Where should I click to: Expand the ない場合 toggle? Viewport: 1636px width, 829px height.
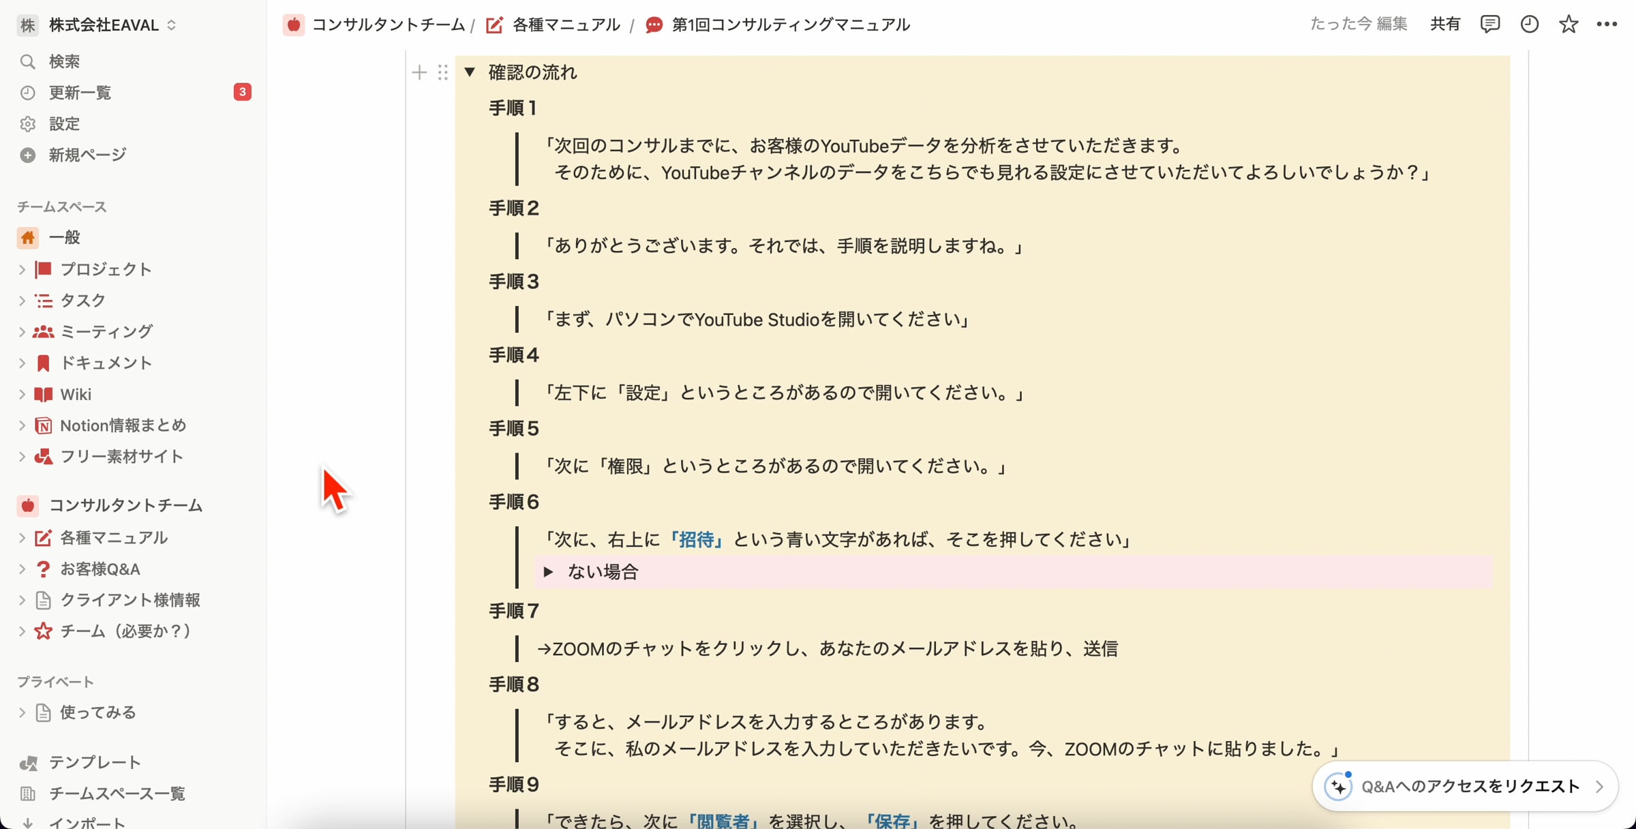[548, 571]
